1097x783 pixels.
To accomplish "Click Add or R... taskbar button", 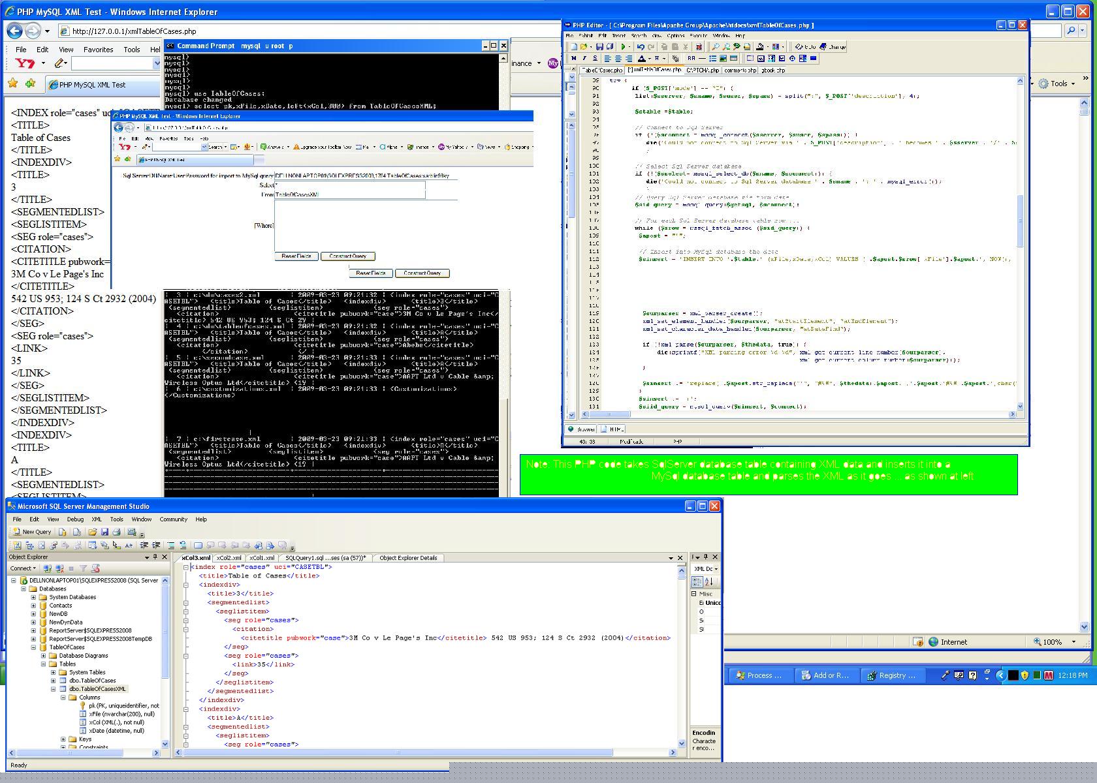I will tap(826, 675).
